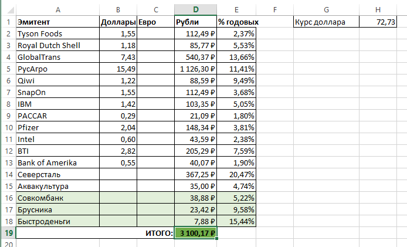Select the 'GlobalTrans' cell
407x247 pixels.
pyautogui.click(x=57, y=57)
